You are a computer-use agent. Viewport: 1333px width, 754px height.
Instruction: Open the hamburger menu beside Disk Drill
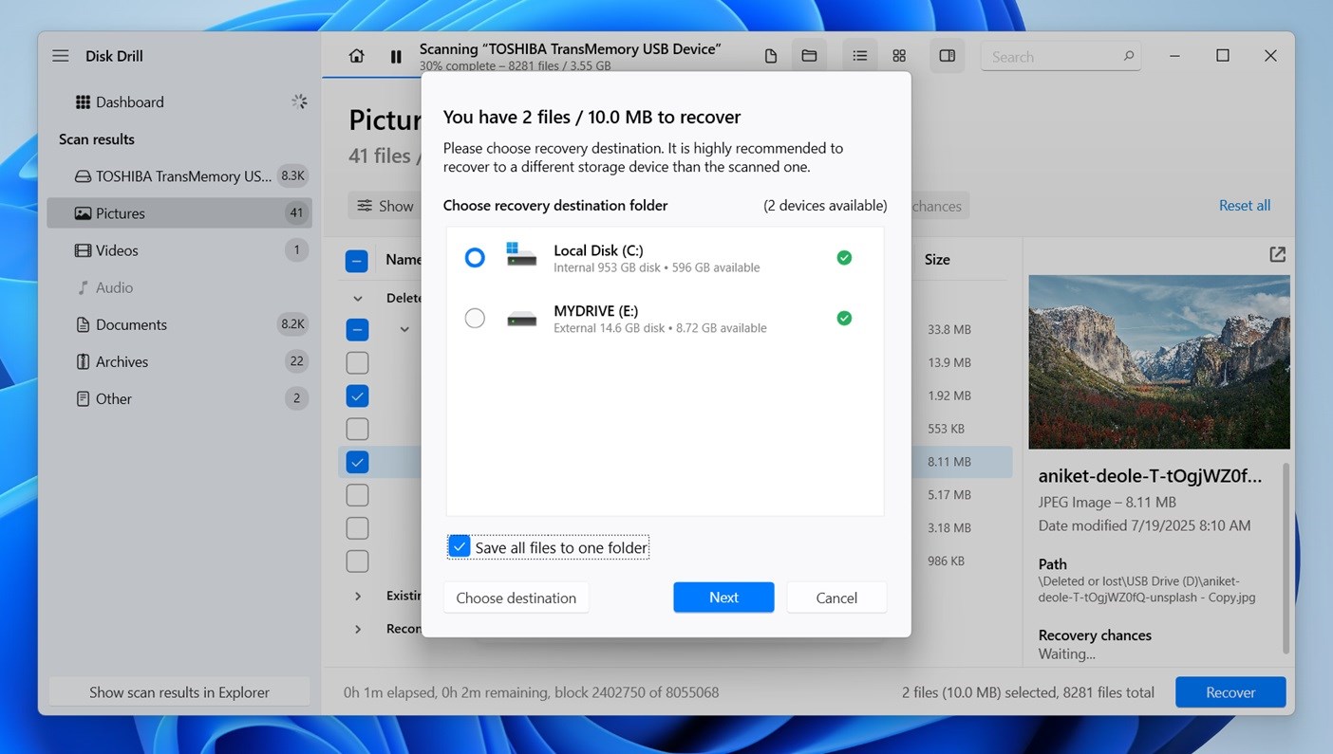tap(61, 56)
